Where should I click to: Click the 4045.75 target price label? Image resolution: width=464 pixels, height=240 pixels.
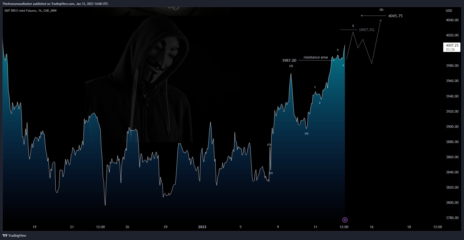tap(395, 16)
